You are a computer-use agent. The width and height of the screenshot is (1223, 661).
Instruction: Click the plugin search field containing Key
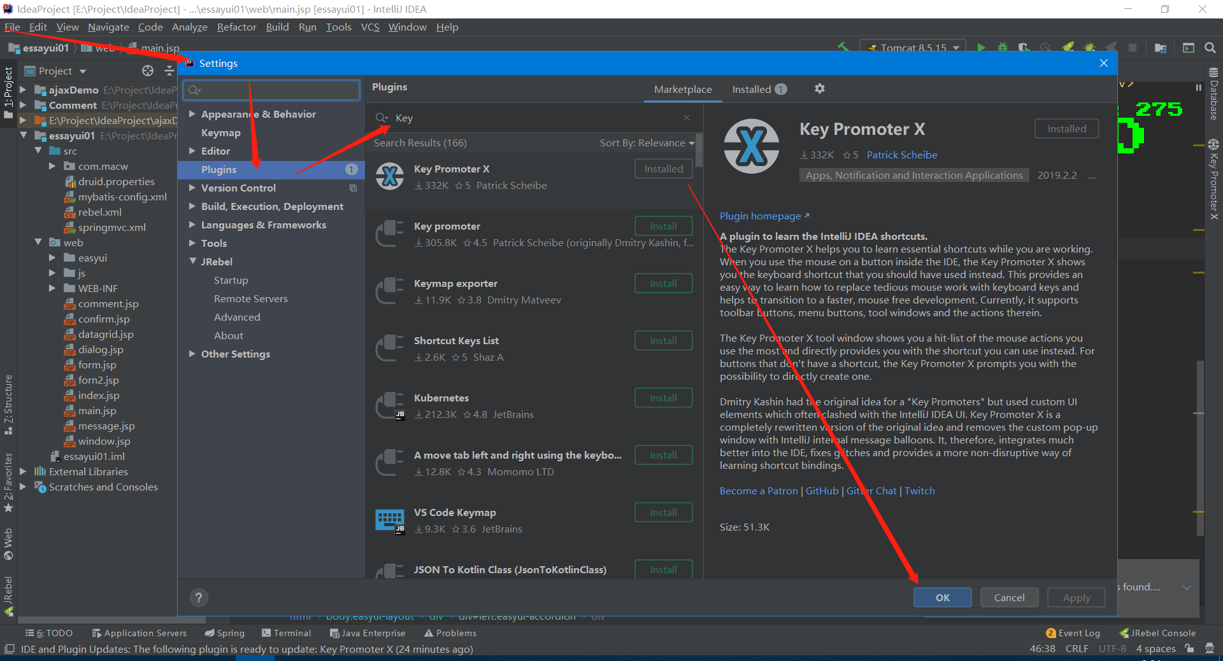[x=535, y=118]
